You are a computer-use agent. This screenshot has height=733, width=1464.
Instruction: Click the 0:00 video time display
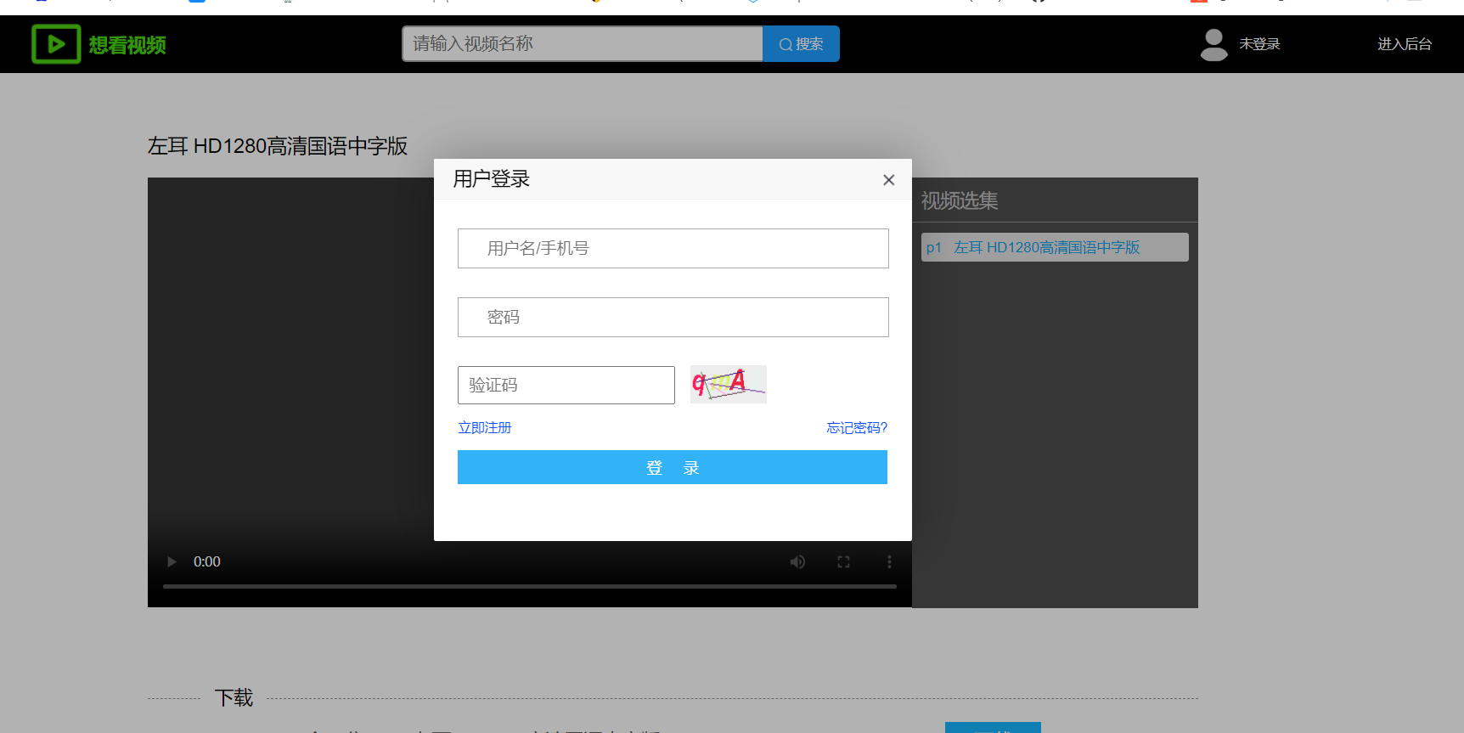pyautogui.click(x=207, y=561)
